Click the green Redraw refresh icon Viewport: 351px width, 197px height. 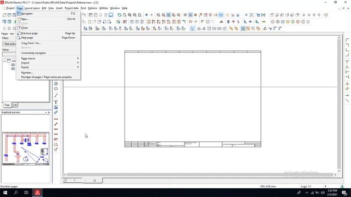click(120, 15)
